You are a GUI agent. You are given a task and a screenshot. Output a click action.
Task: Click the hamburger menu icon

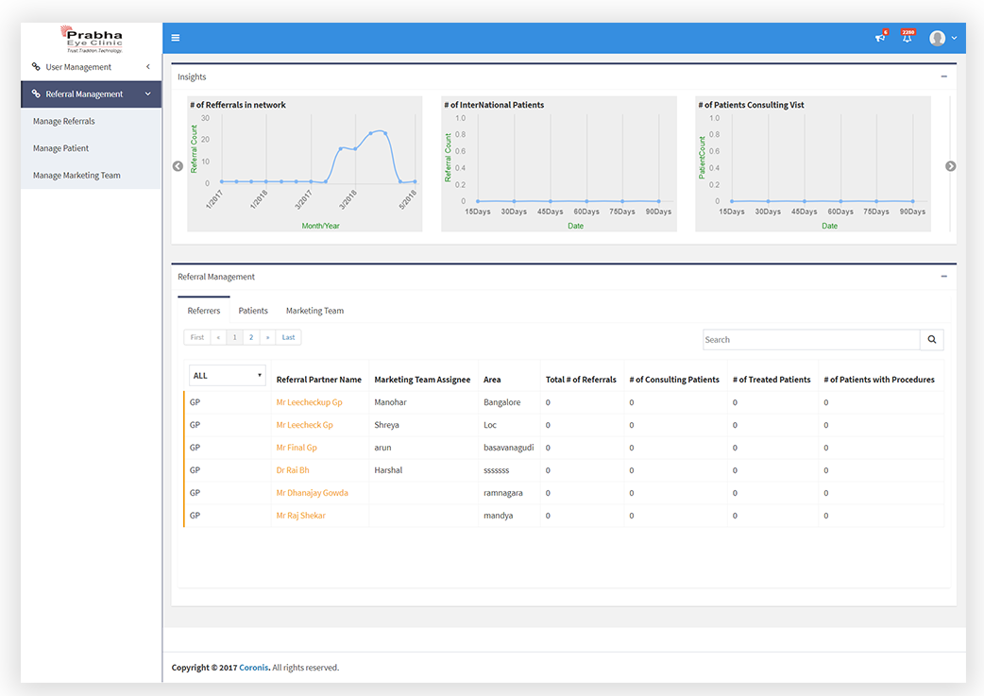(x=176, y=38)
